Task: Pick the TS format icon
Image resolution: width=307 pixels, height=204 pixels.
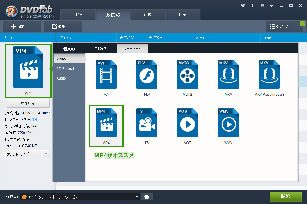Action: point(147,123)
